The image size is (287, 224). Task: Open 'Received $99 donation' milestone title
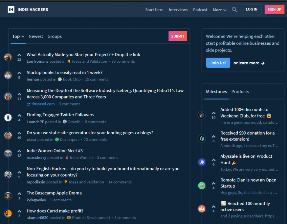tap(247, 136)
